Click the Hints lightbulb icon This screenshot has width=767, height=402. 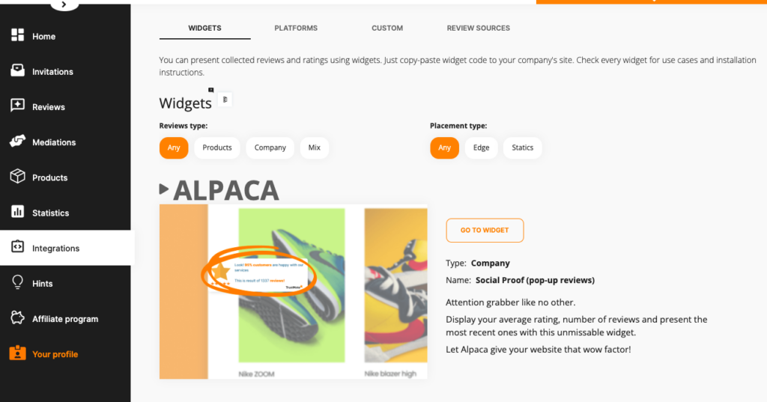tap(17, 283)
